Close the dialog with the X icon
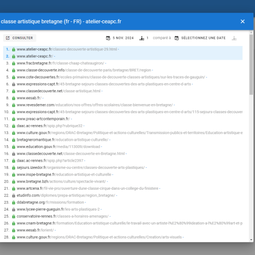 click(x=243, y=21)
